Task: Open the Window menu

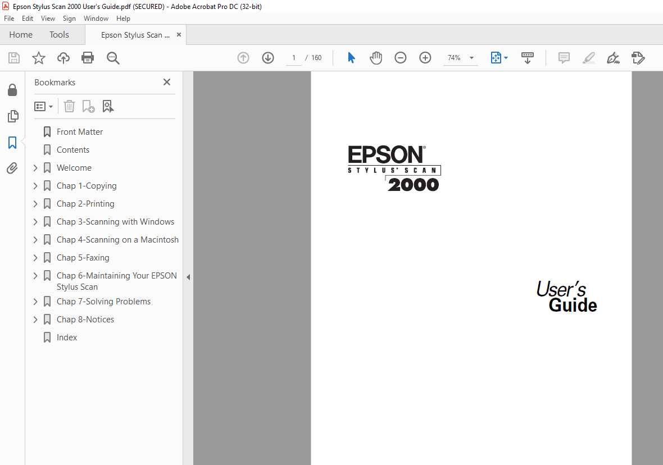Action: pos(96,19)
